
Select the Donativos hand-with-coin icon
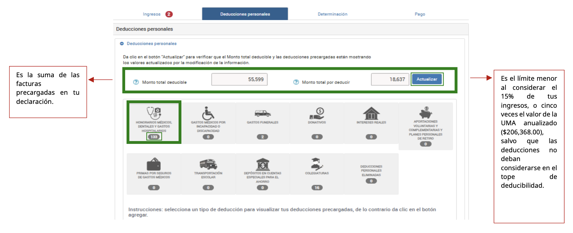coord(317,113)
